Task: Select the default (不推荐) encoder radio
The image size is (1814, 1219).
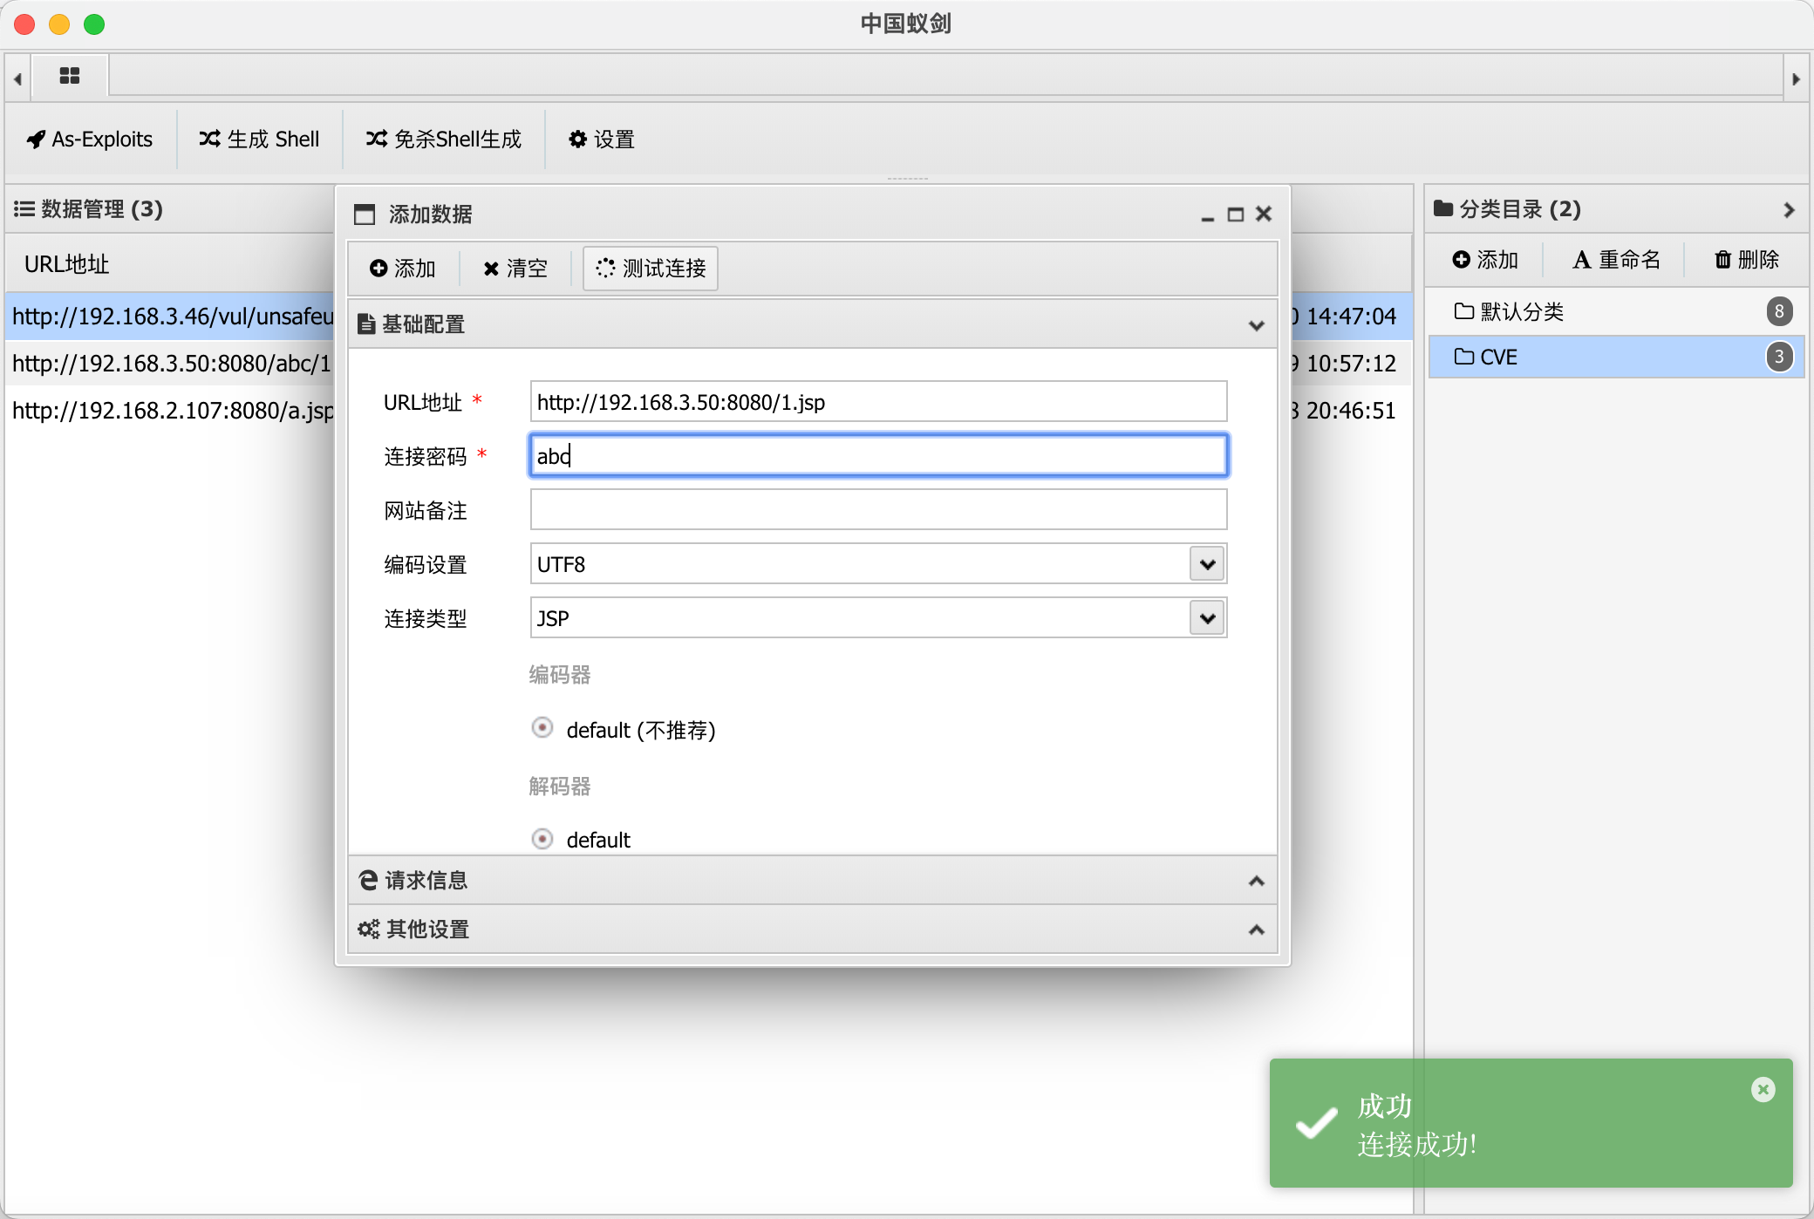Action: pos(542,728)
